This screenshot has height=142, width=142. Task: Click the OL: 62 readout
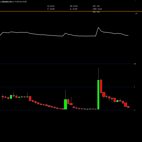click(96, 12)
